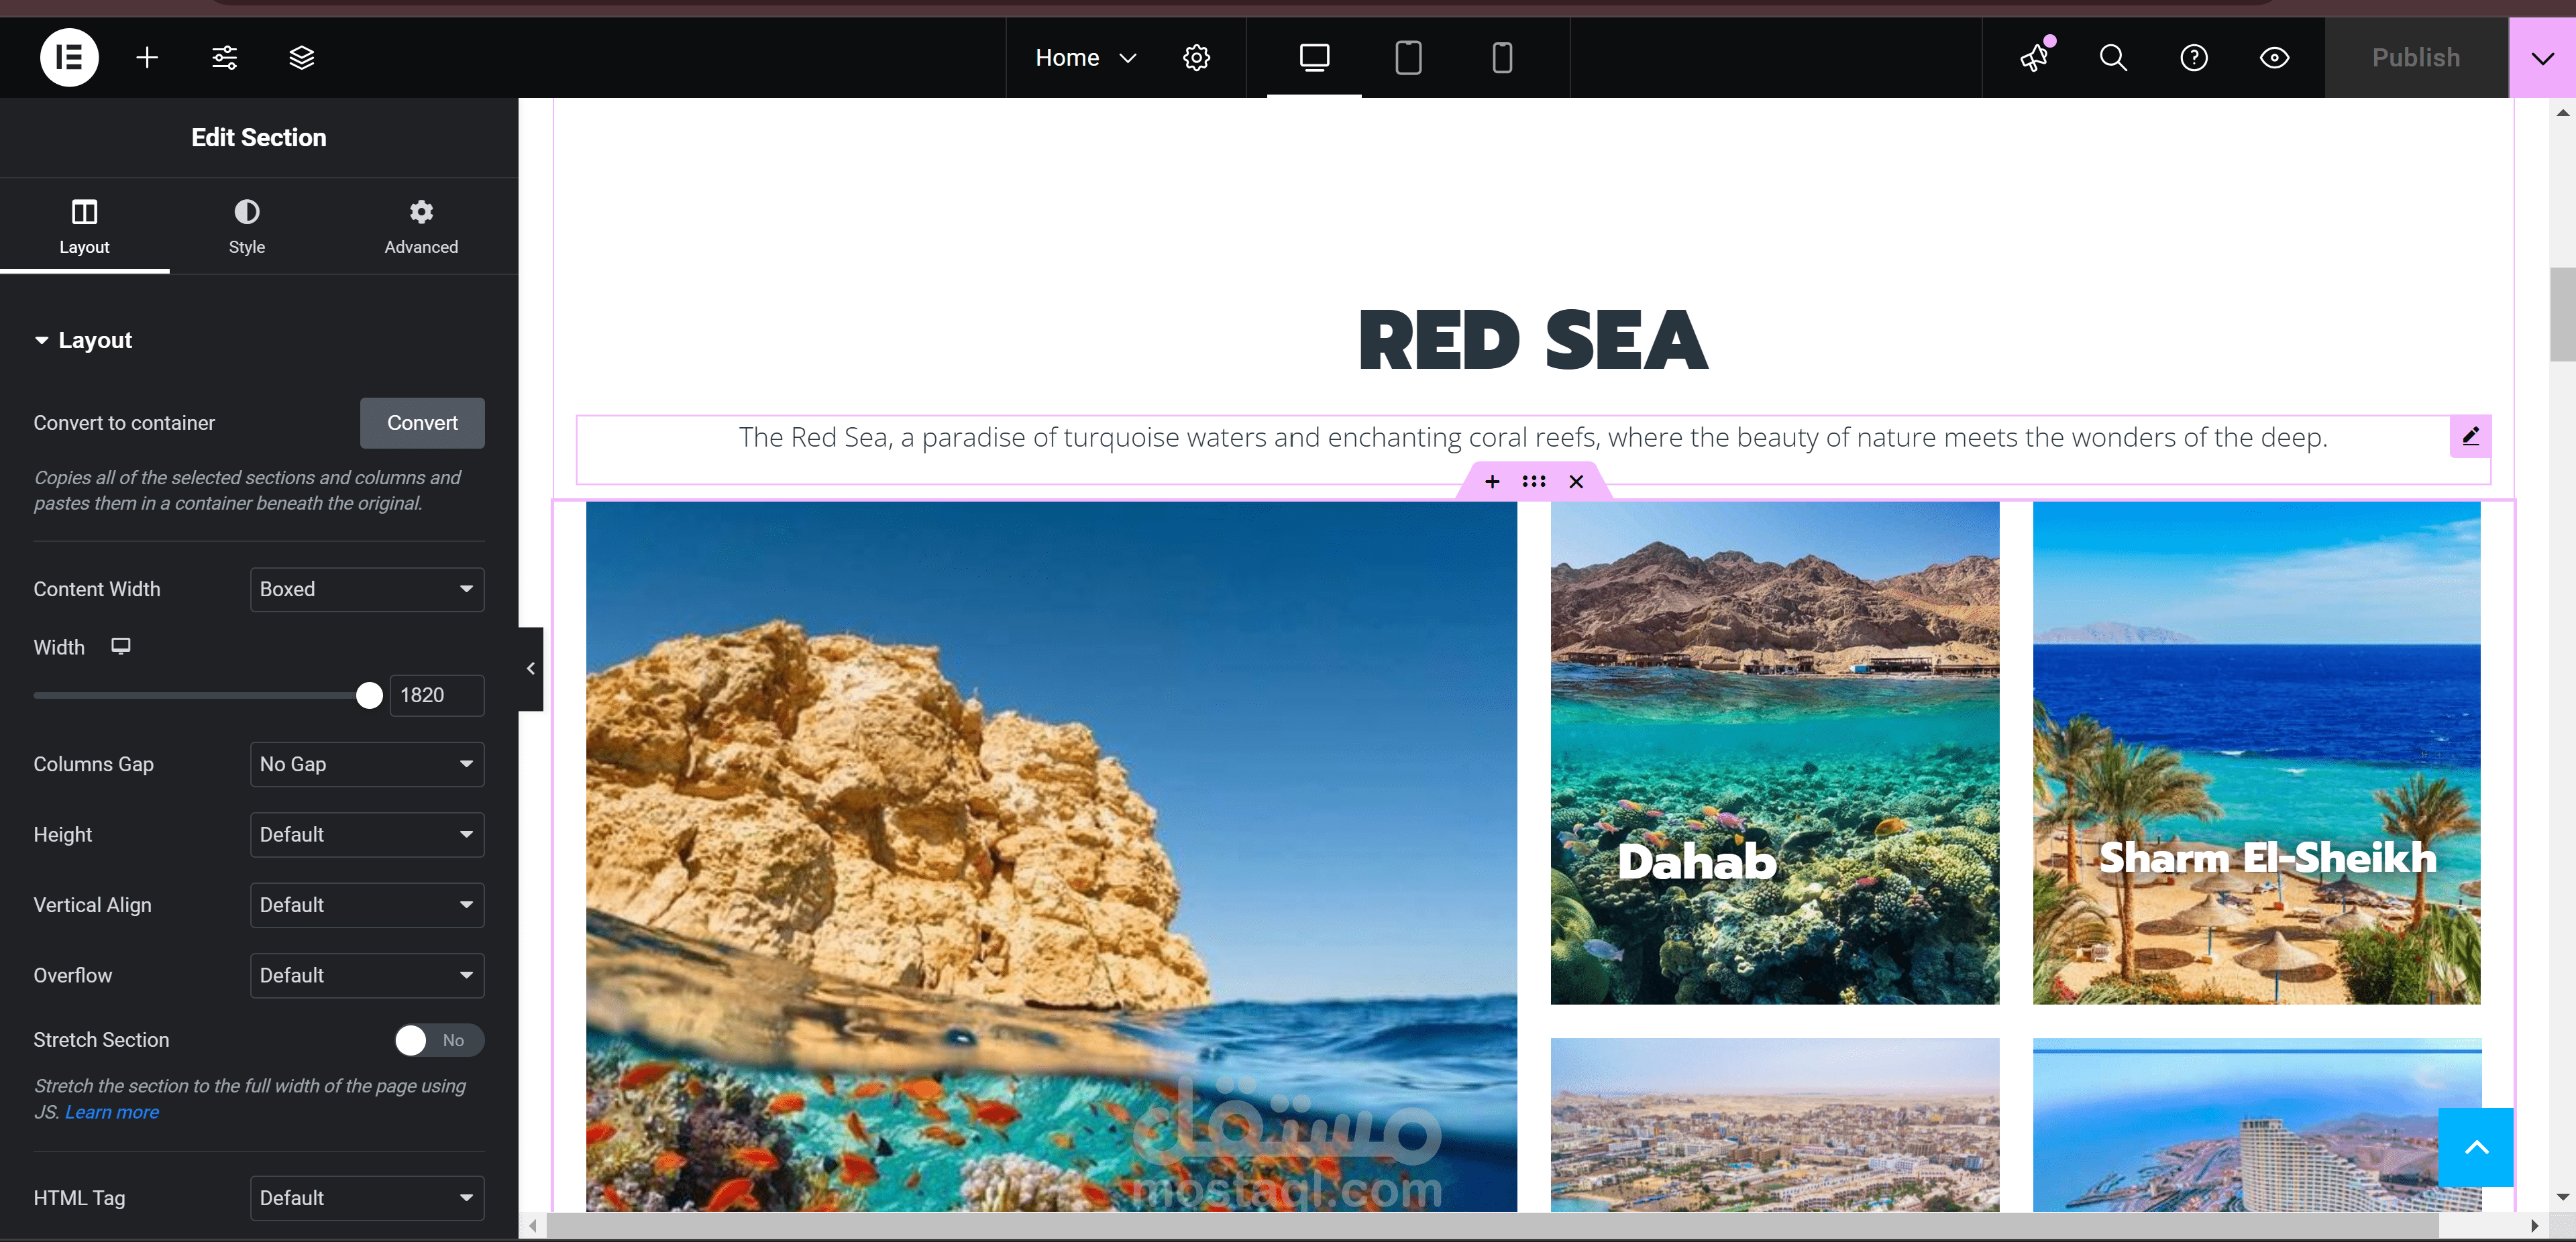Open the Content Width dropdown

point(367,589)
